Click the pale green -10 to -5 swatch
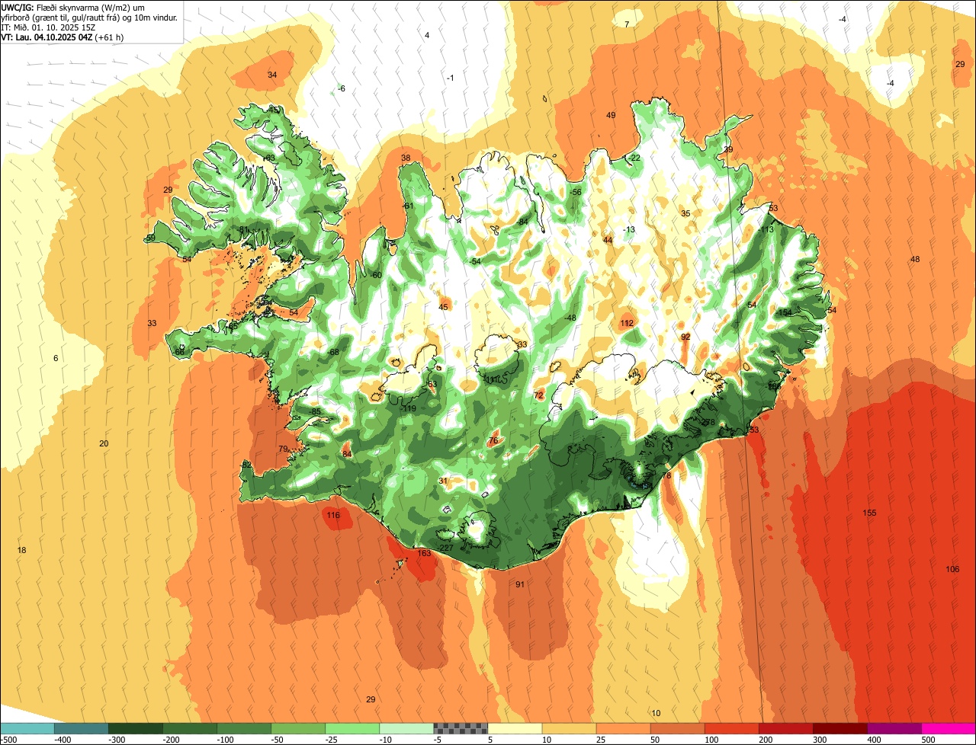The image size is (976, 745). tap(406, 728)
